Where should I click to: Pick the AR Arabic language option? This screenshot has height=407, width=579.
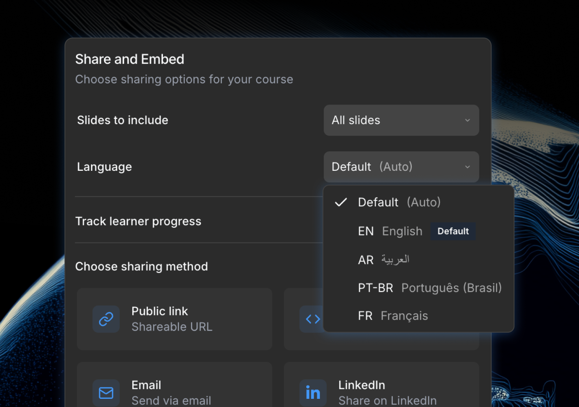coord(384,260)
